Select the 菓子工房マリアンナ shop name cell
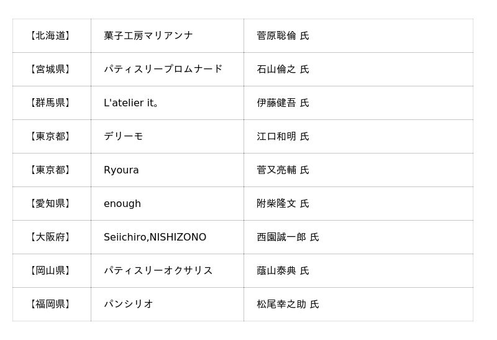497x340 pixels. [x=148, y=36]
